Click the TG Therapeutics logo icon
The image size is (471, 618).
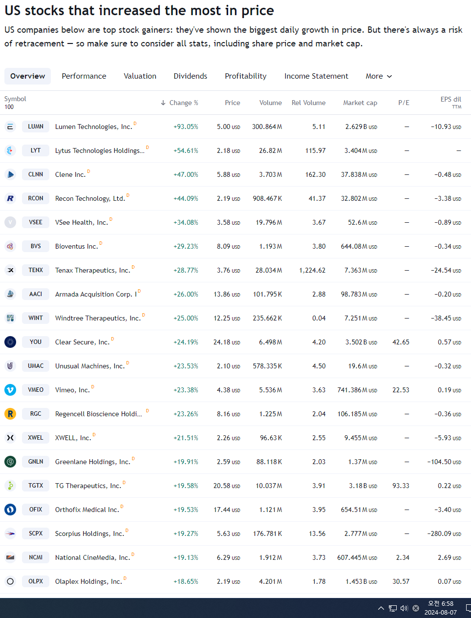click(10, 486)
